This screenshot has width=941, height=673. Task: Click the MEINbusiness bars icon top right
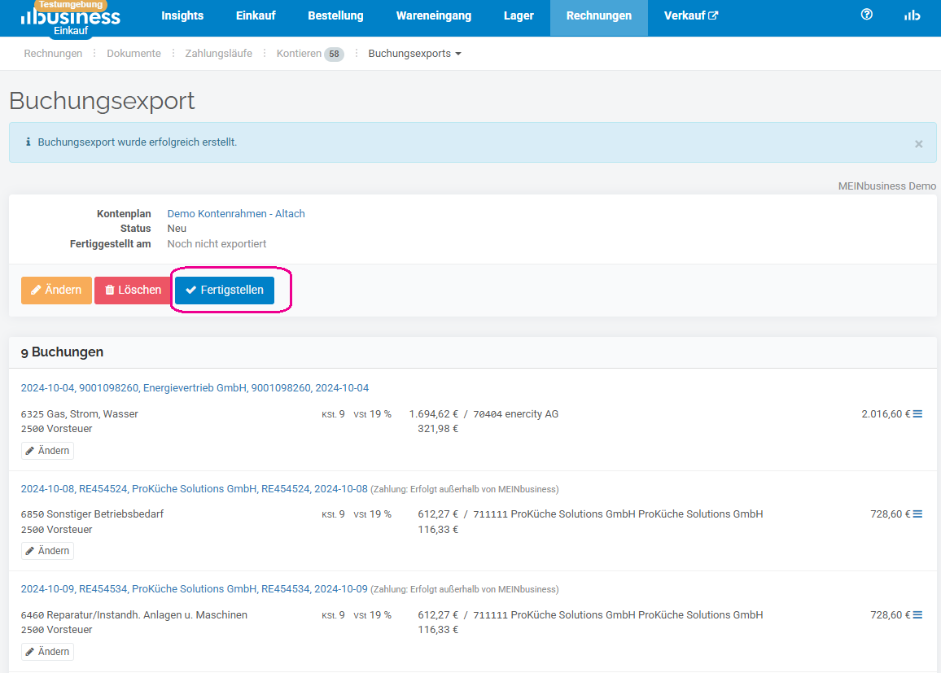tap(912, 15)
